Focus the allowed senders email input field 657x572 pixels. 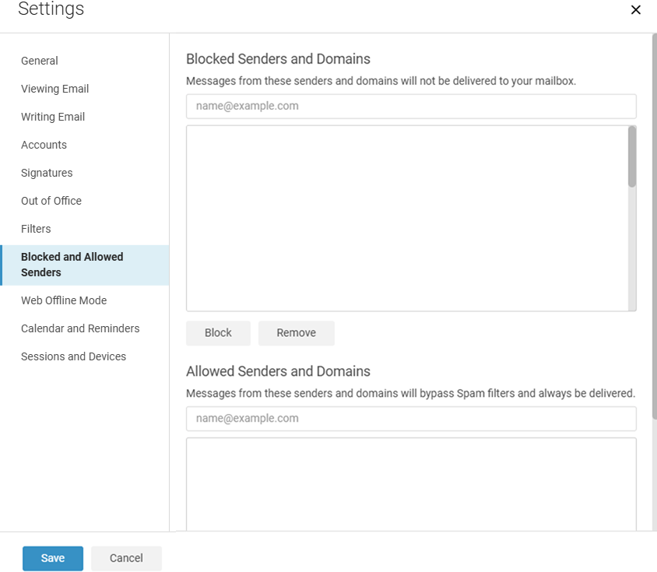click(411, 419)
